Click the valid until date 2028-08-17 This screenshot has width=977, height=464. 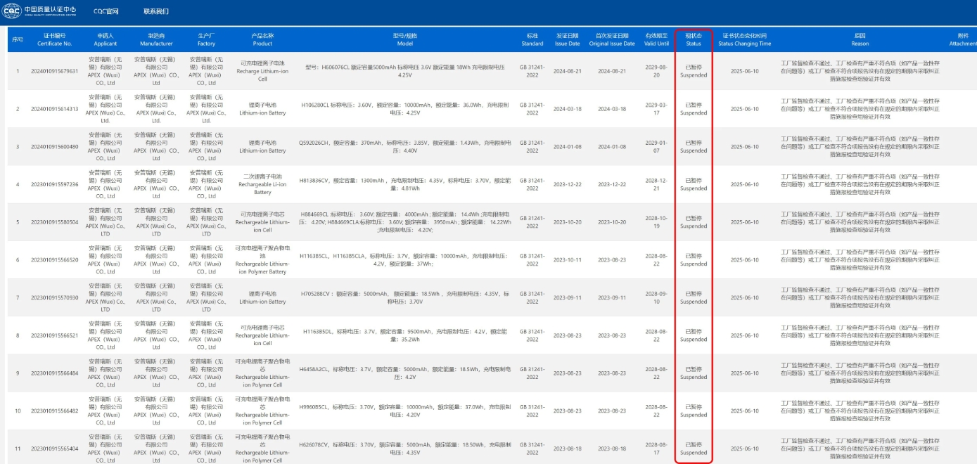coord(657,449)
